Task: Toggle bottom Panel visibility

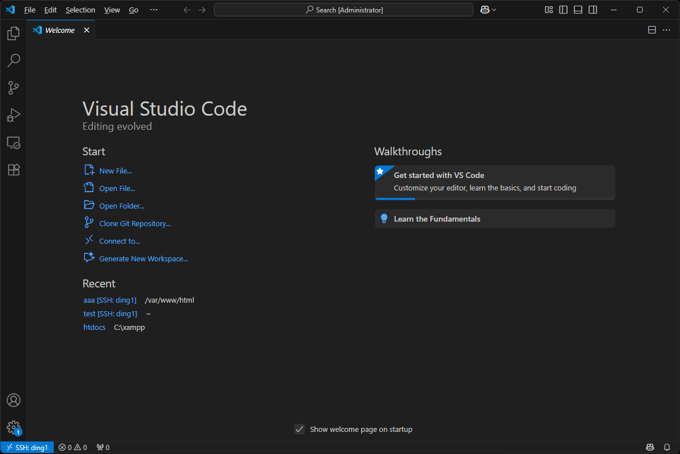Action: coord(578,10)
